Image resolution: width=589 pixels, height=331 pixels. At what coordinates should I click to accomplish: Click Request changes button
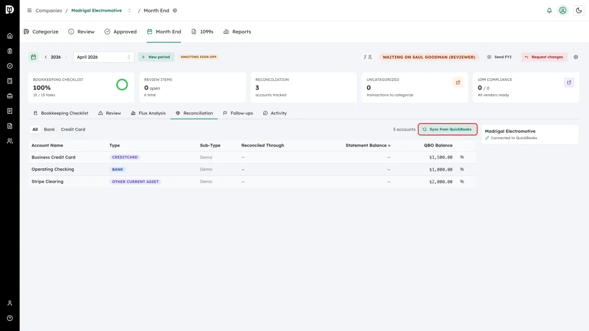click(x=544, y=57)
